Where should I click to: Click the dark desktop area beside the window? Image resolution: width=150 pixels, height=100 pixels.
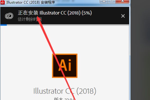140,50
